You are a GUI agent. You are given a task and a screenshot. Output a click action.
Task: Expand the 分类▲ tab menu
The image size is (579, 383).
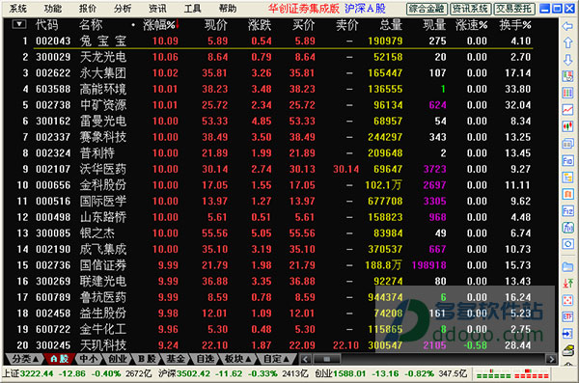coord(25,359)
